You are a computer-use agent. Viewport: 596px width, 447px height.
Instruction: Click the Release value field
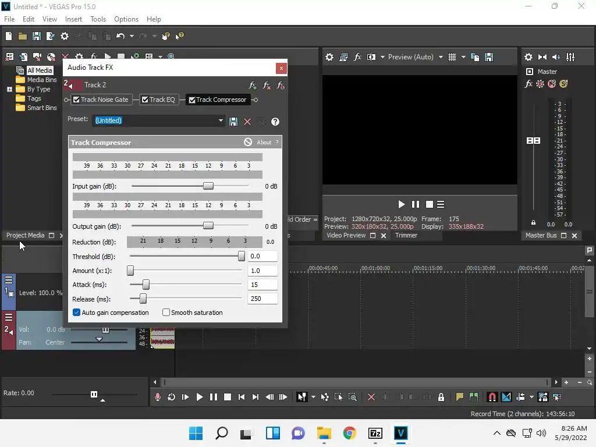(x=262, y=299)
